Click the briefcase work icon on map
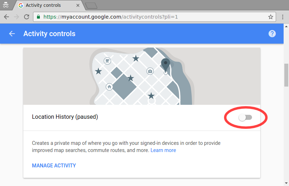 [x=150, y=71]
